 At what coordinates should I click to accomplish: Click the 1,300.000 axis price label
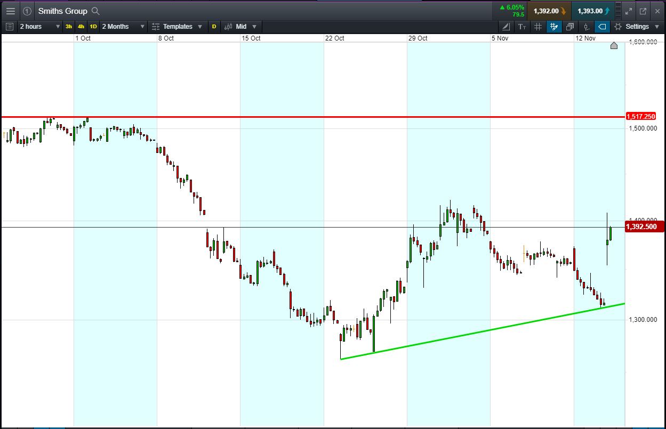643,320
